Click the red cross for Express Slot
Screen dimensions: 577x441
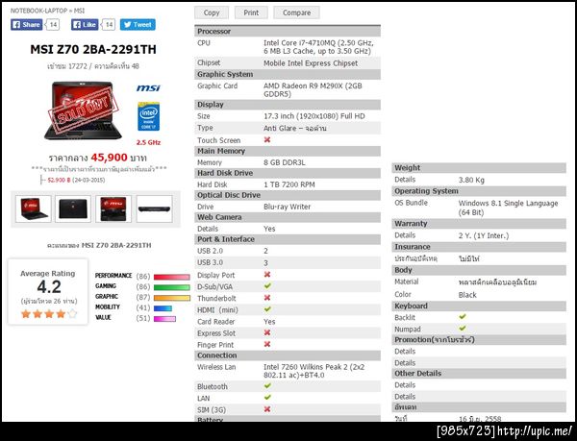click(x=267, y=332)
